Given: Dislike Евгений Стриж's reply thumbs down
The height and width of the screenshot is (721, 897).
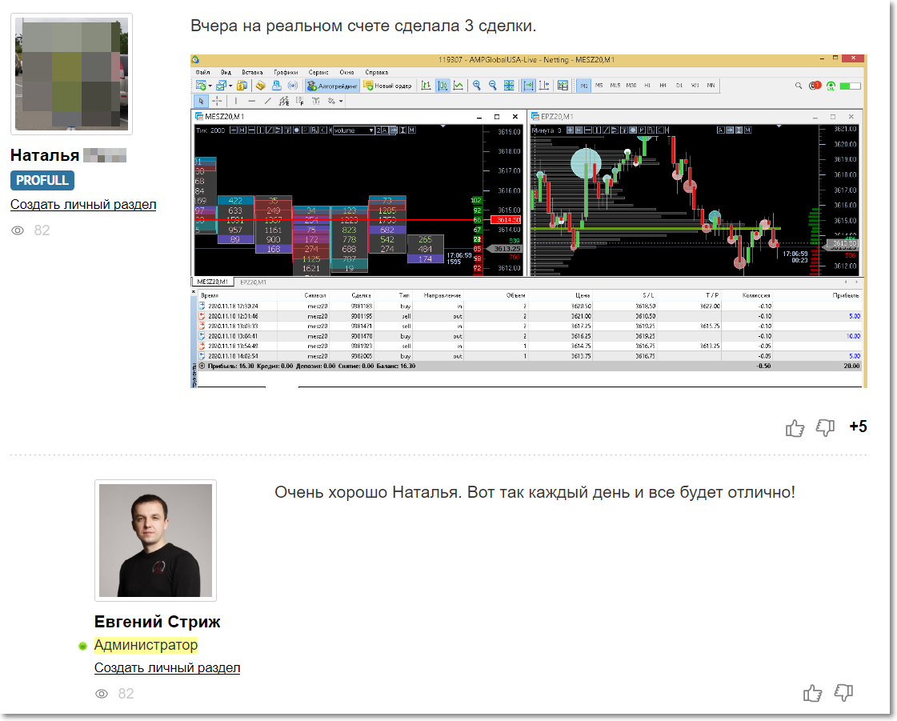Looking at the screenshot, I should 843,693.
